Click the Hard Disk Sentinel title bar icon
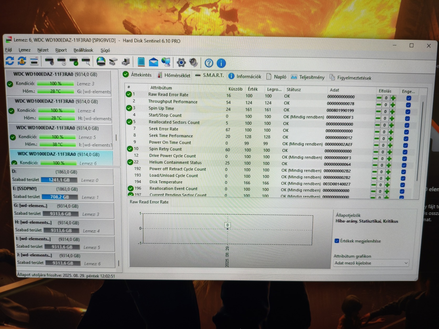 (9, 40)
